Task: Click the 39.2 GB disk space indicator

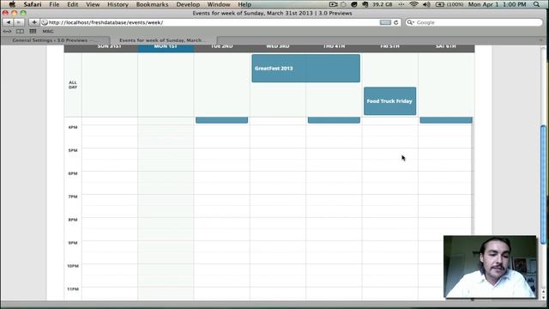Action: [383, 4]
